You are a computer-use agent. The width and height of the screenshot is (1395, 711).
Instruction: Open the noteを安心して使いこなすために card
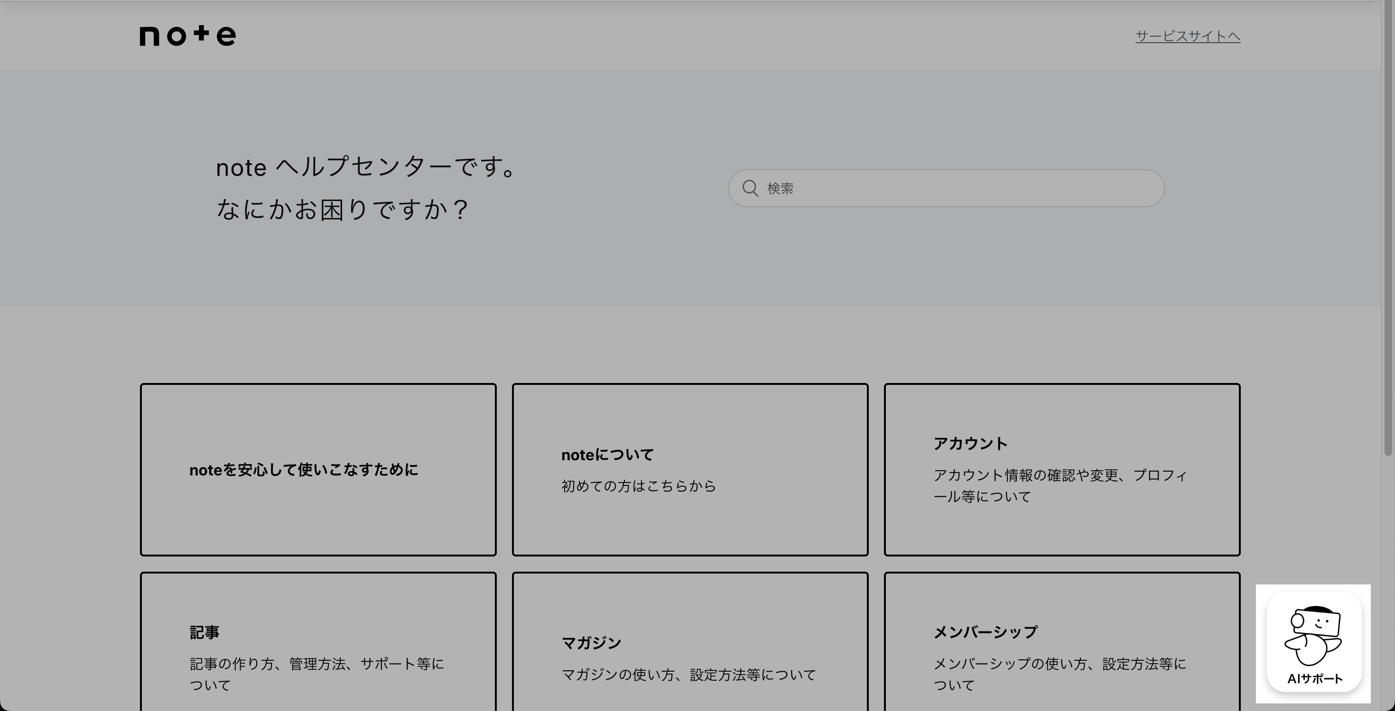pos(318,470)
